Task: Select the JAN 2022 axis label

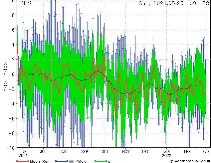Action: pyautogui.click(x=167, y=154)
